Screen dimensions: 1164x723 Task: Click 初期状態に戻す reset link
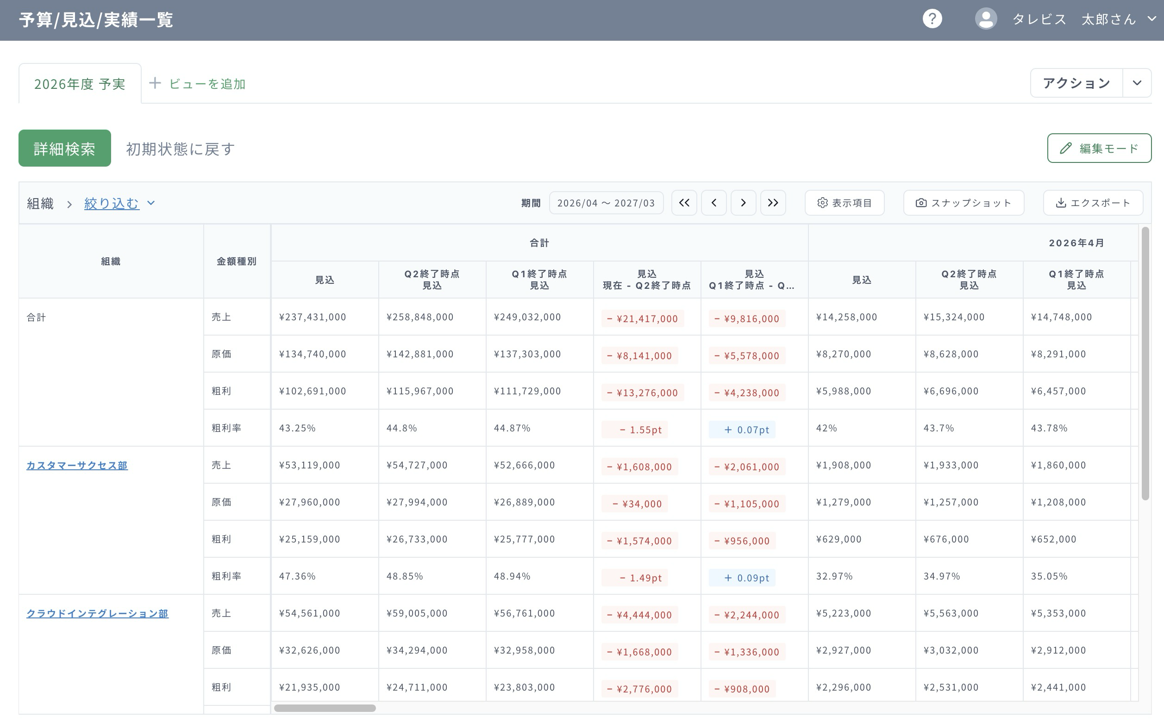180,149
